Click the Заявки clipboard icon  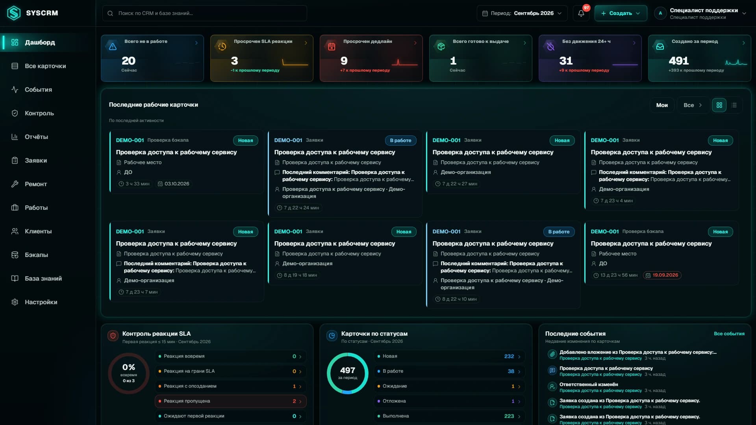[15, 161]
